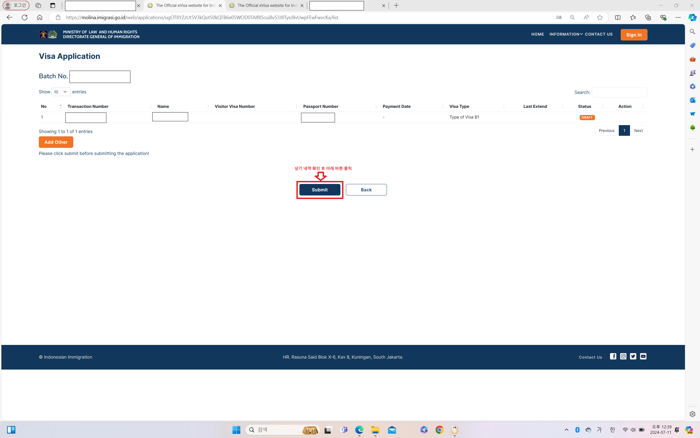Open the translate page icon in the address bar
The height and width of the screenshot is (438, 700).
(x=559, y=17)
